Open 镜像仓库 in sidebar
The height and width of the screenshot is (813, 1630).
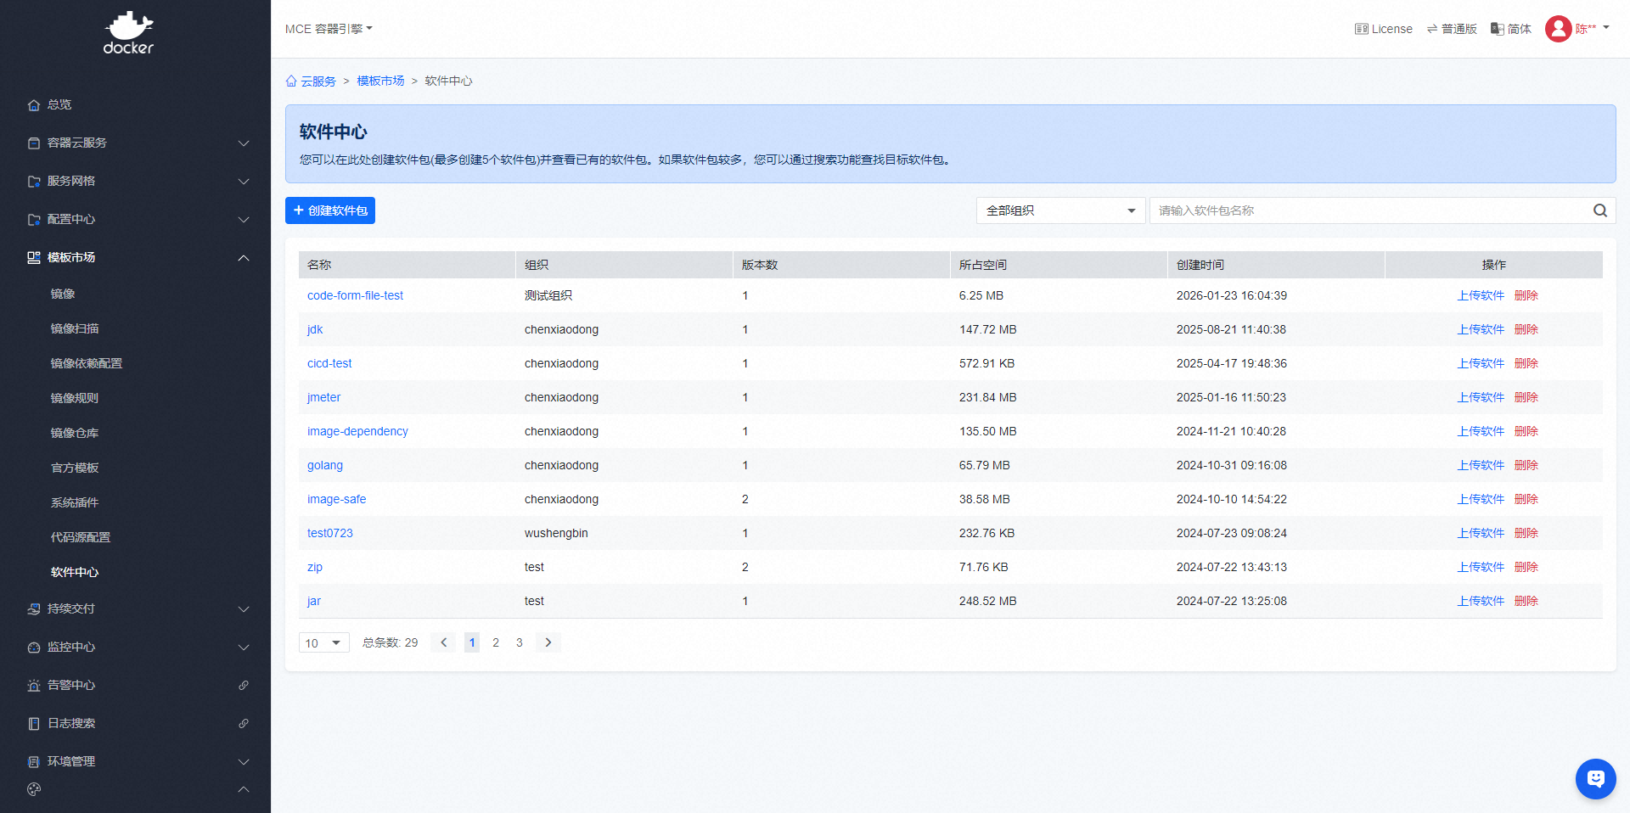75,433
